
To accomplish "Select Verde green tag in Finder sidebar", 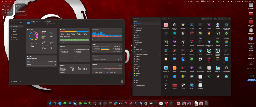I will [137, 76].
